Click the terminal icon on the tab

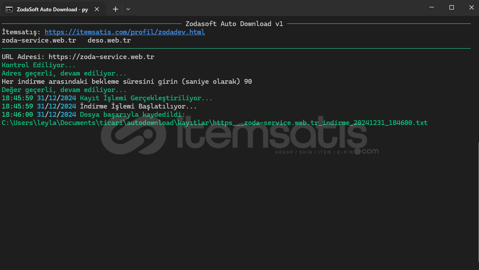(9, 10)
